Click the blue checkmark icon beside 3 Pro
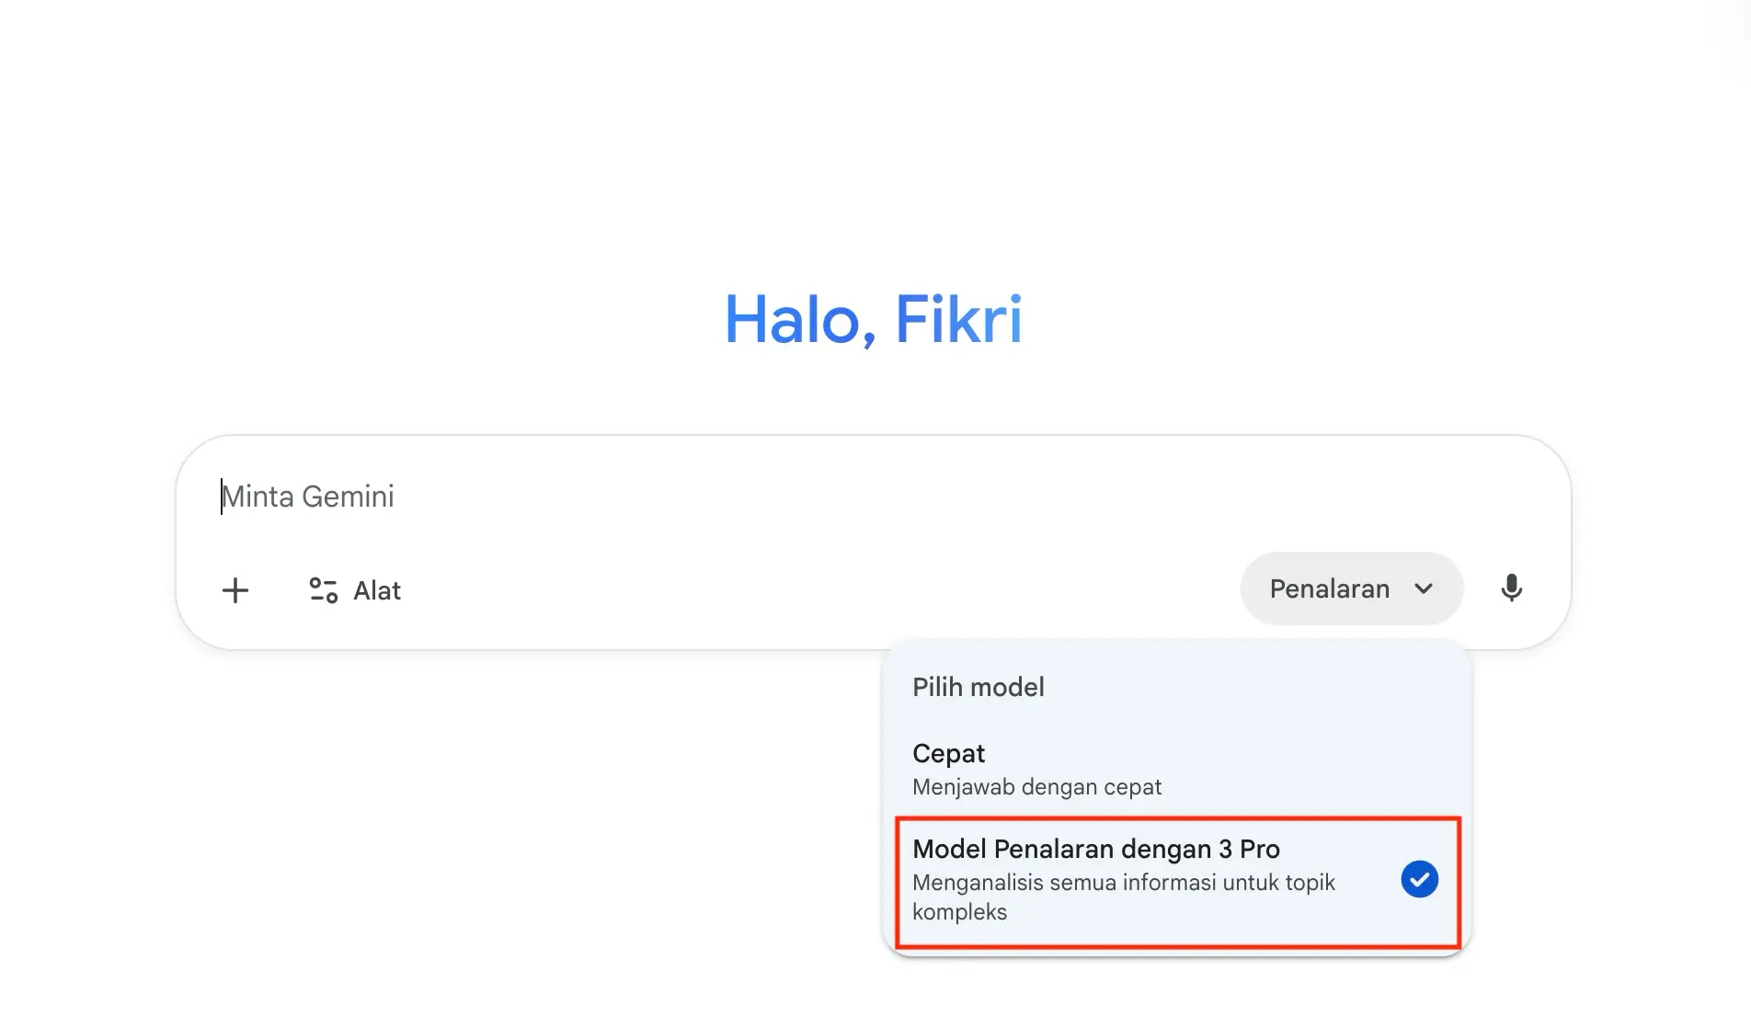The image size is (1751, 1017). point(1419,879)
